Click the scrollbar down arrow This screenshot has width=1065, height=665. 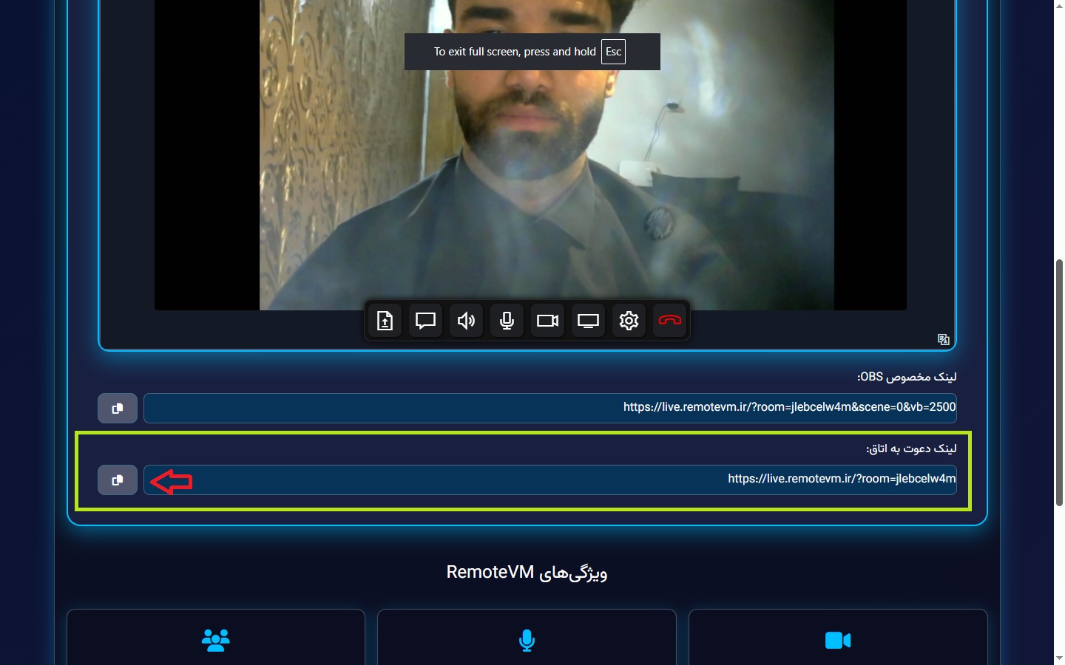pos(1059,658)
